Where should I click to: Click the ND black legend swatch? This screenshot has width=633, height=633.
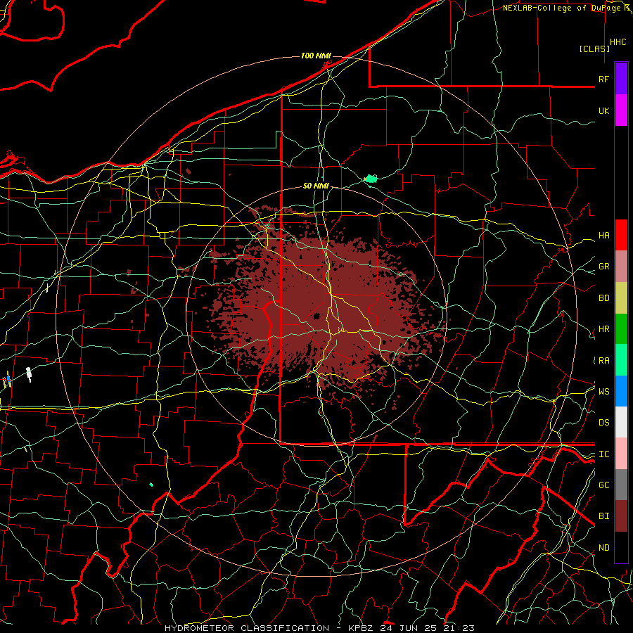pos(621,547)
